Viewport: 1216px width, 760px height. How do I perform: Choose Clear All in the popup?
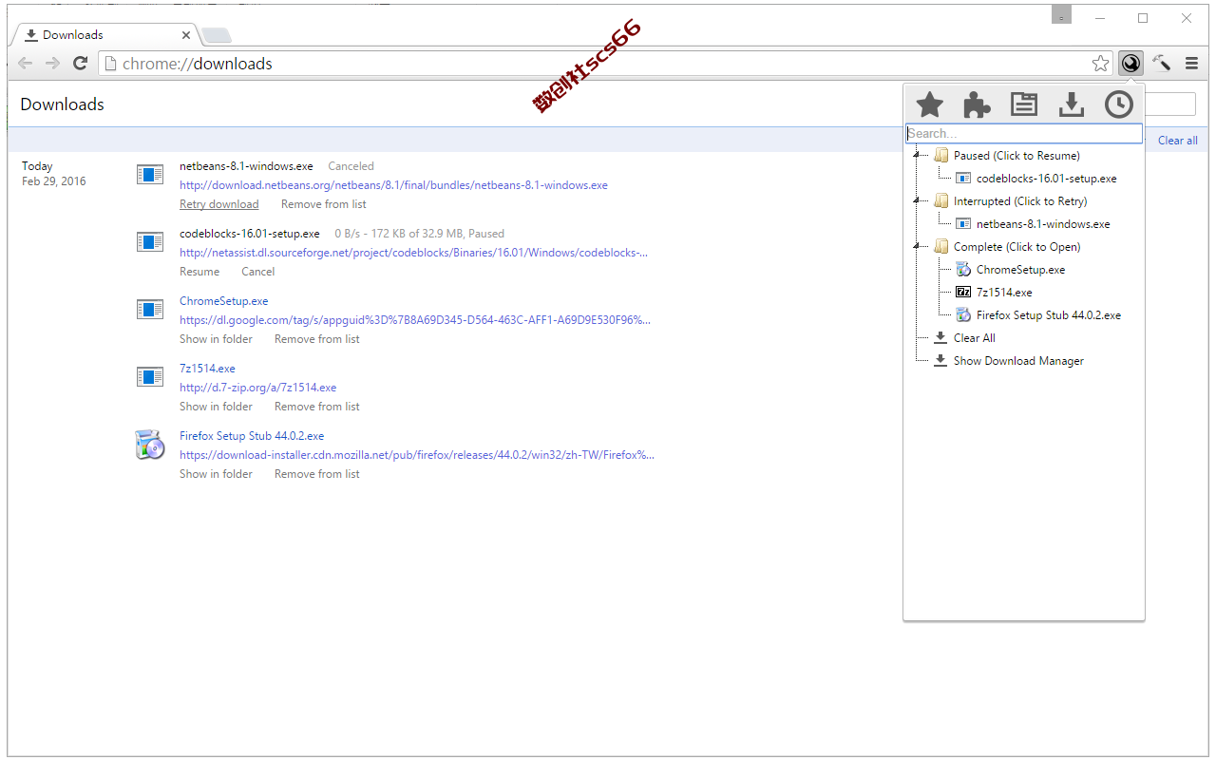click(x=974, y=337)
